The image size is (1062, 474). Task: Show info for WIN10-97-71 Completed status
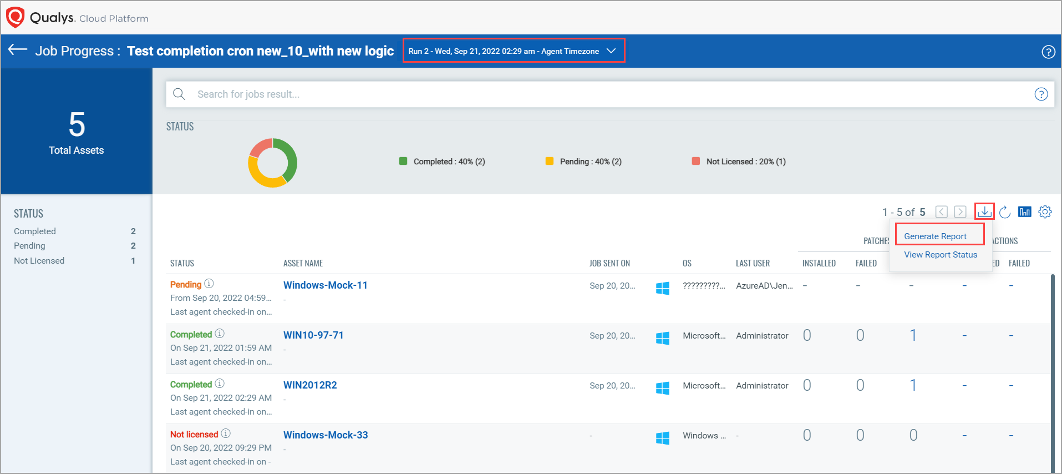(x=220, y=334)
